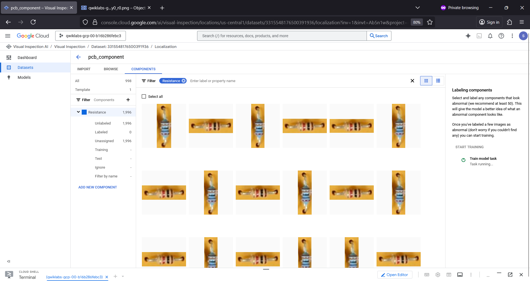
Task: Click Open Editor button in Cloud Shell
Action: (395, 275)
